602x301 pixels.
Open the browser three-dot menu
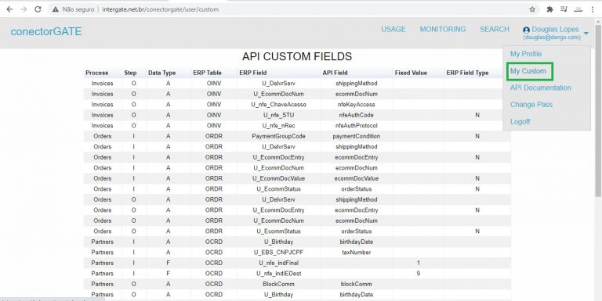point(593,9)
